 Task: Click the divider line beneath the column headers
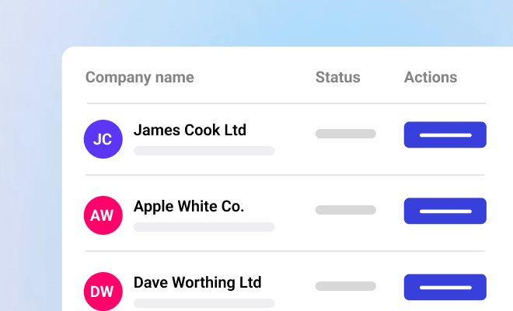pyautogui.click(x=286, y=103)
